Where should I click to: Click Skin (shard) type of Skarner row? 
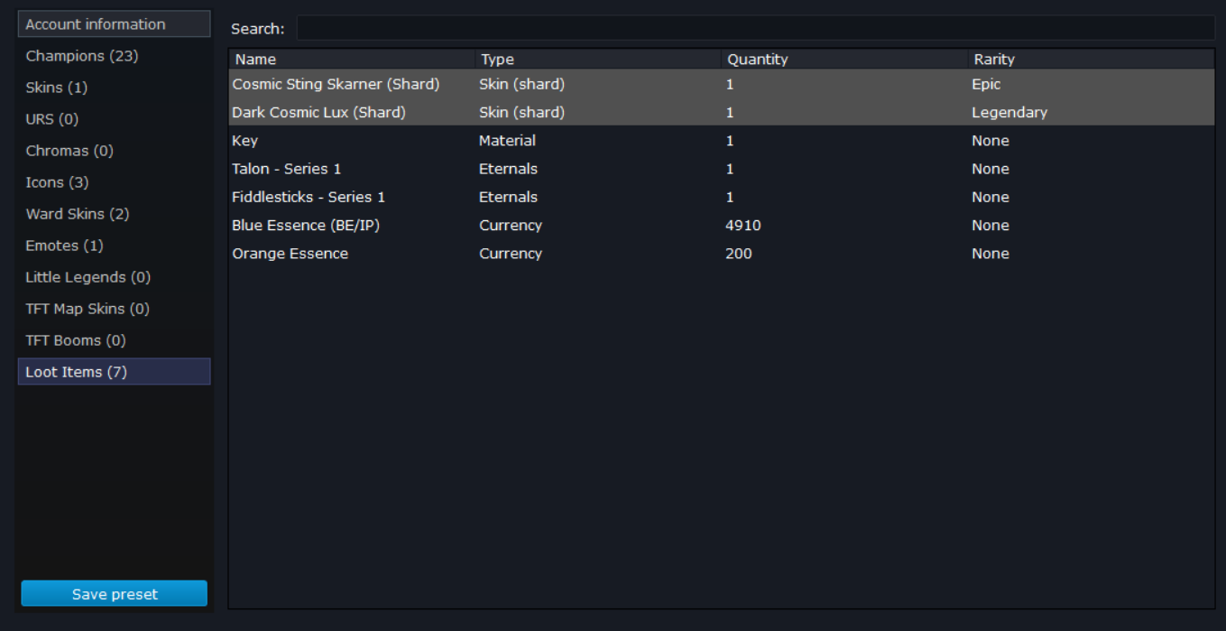pyautogui.click(x=521, y=84)
